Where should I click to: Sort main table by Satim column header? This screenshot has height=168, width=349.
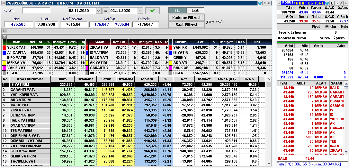[x=106, y=79]
